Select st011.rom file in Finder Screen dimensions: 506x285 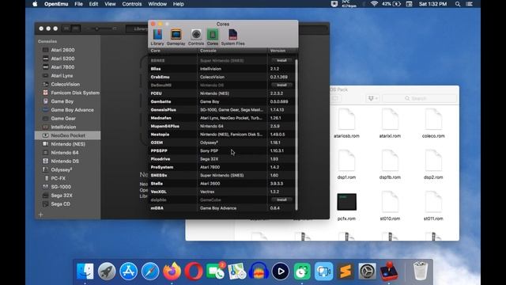[x=433, y=206]
